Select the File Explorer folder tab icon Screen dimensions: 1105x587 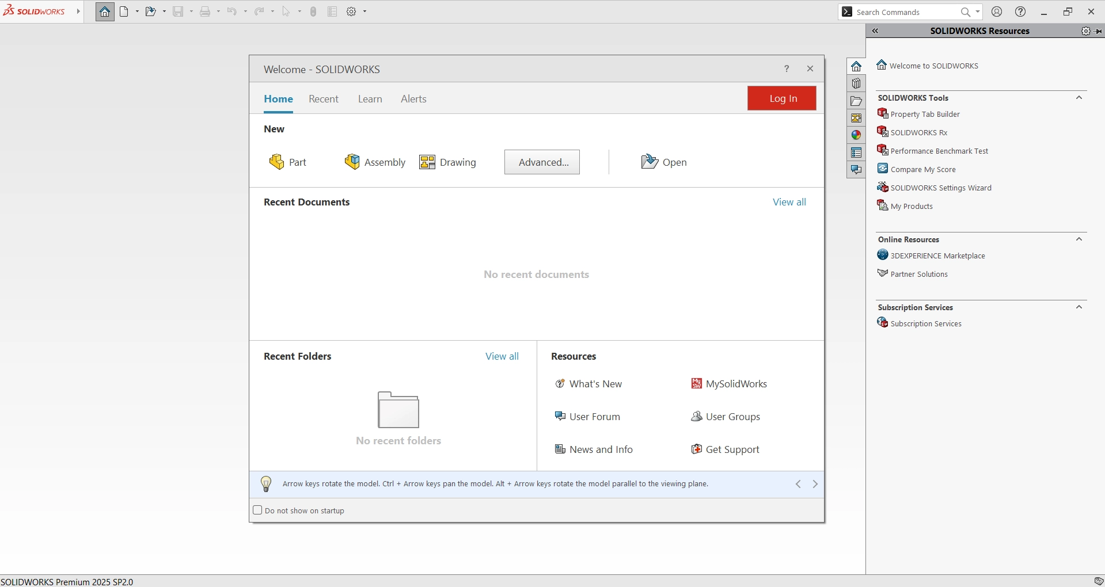tap(856, 101)
